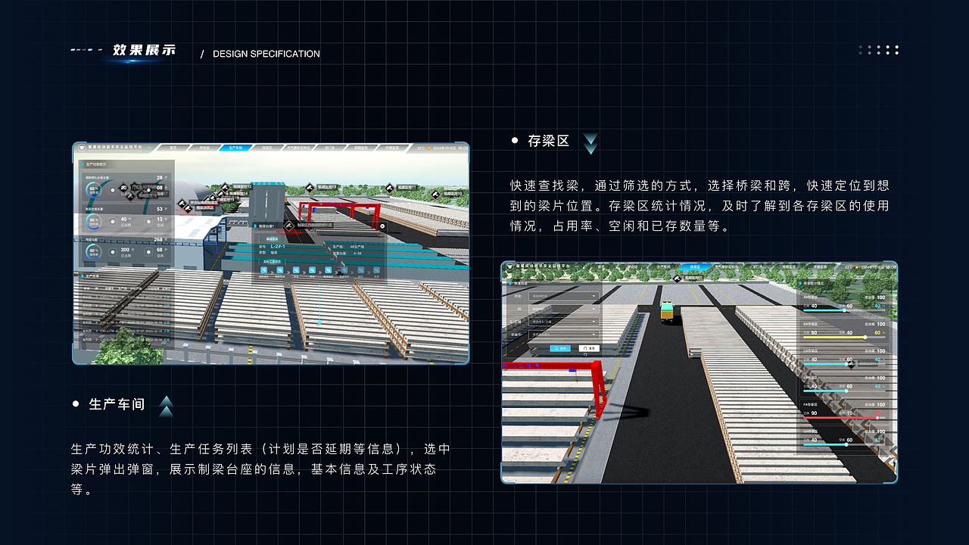This screenshot has width=969, height=545.
Task: Click the first process step icon under 实时工序状态
Action: click(x=264, y=270)
